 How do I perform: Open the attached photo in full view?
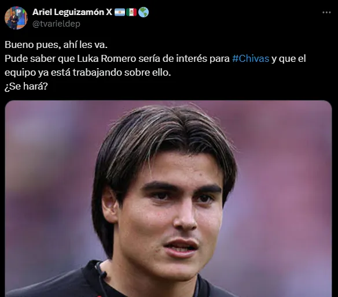point(168,199)
